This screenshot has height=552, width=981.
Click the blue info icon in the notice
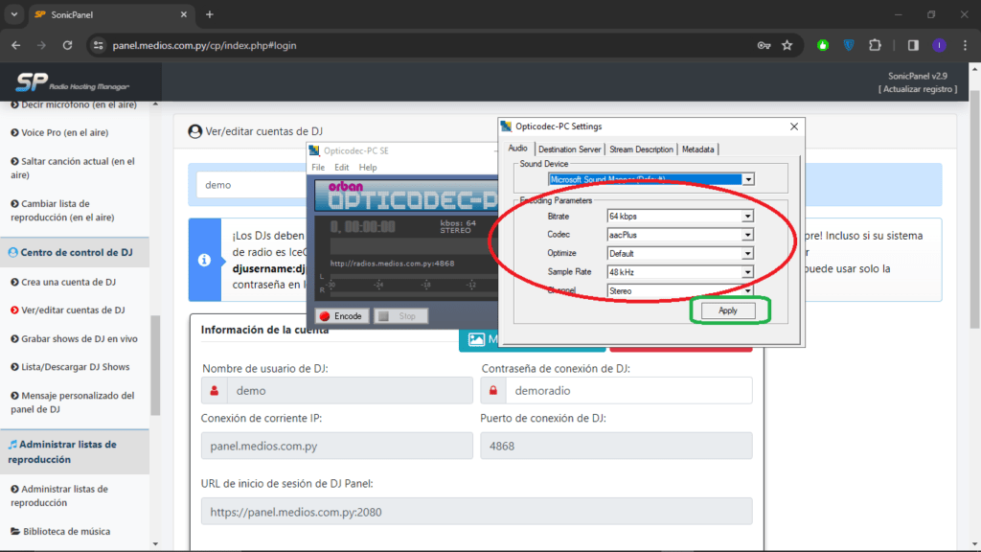[205, 260]
